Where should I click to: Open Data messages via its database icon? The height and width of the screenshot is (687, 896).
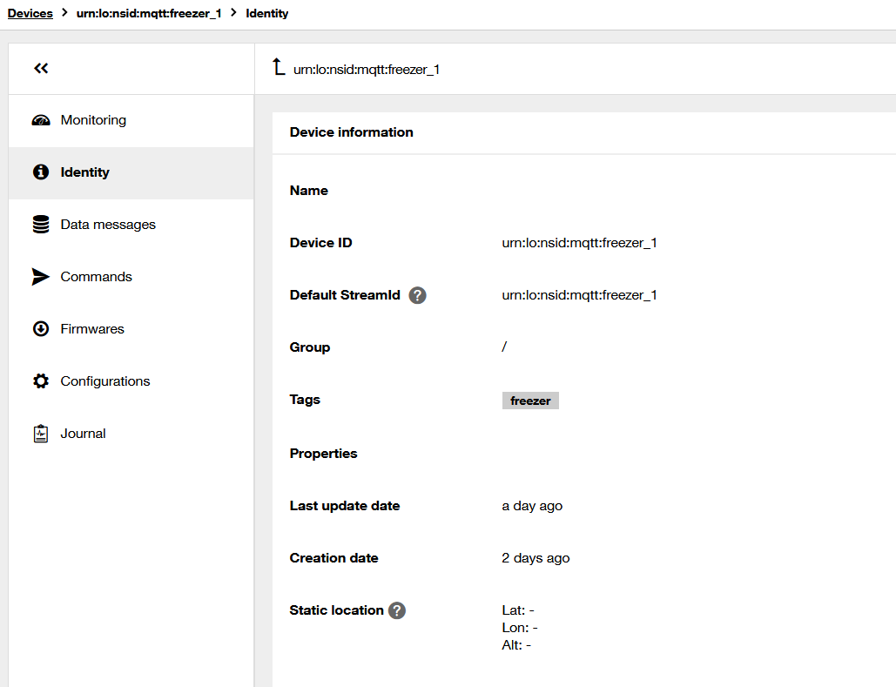40,224
